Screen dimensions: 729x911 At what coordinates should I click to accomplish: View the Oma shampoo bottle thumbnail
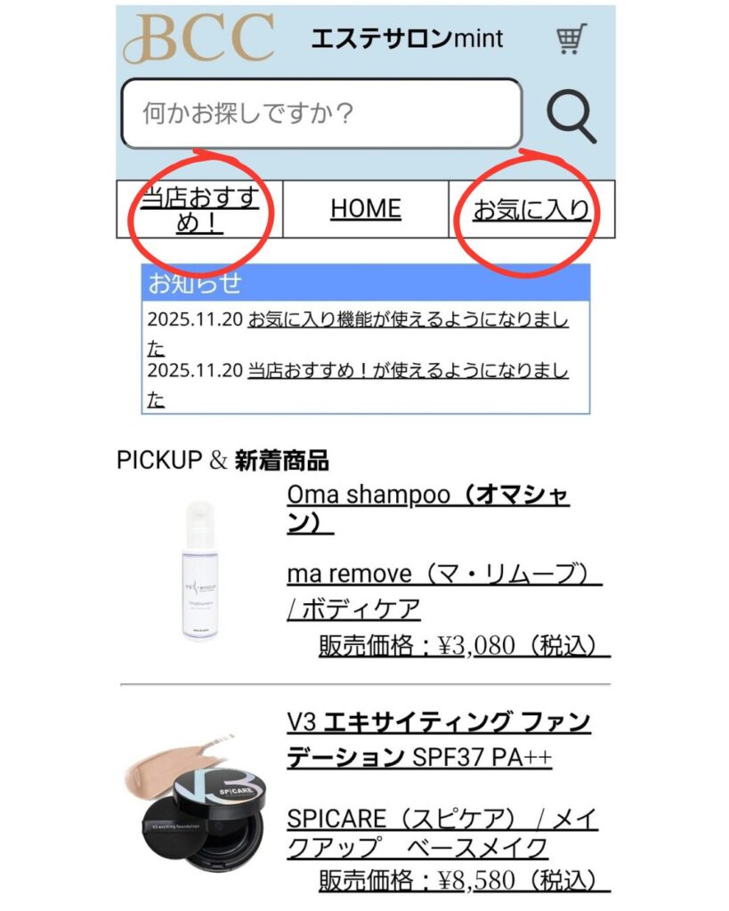(200, 570)
